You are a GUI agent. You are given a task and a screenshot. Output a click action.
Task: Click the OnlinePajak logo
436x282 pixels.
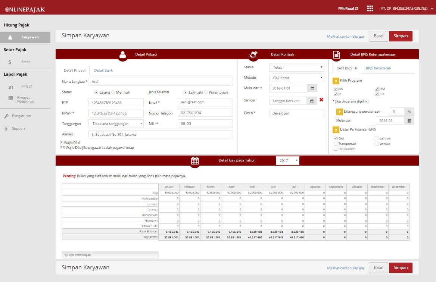click(25, 9)
